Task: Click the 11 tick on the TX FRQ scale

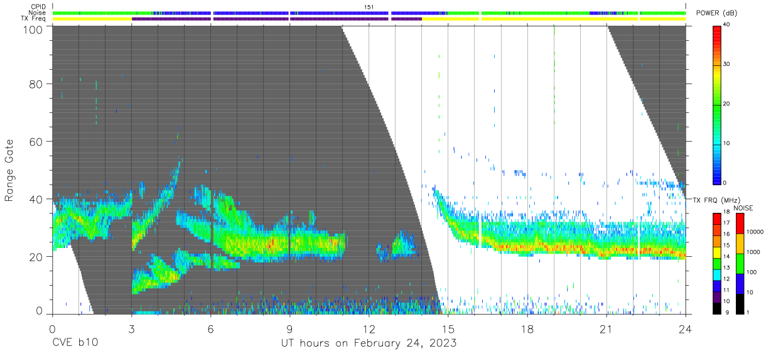Action: tap(728, 290)
